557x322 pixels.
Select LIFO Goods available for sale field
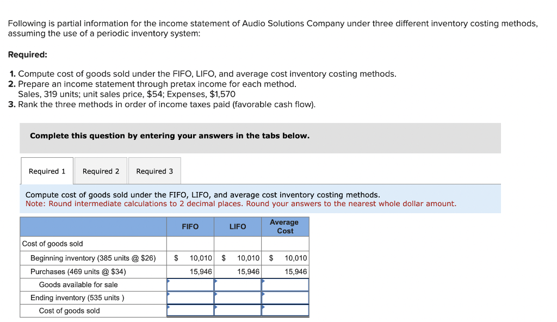[x=238, y=284]
